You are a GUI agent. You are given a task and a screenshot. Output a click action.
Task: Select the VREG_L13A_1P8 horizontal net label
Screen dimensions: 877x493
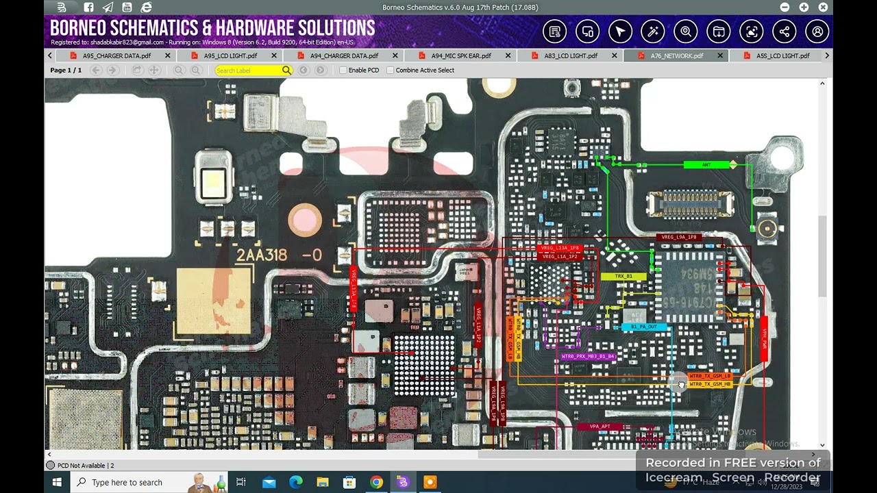(560, 248)
